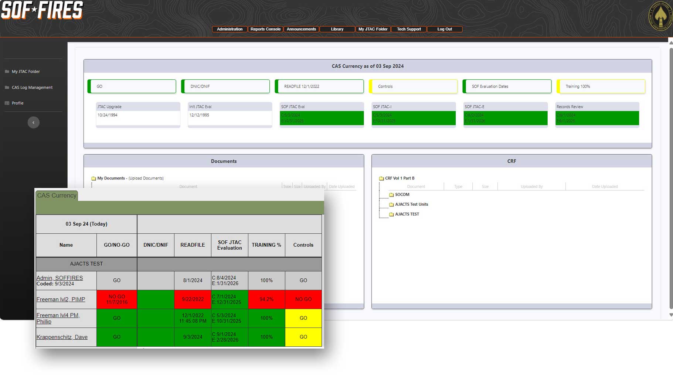Image resolution: width=673 pixels, height=377 pixels.
Task: Click Krappenschitz's yellow Controls GO cell
Action: 303,337
